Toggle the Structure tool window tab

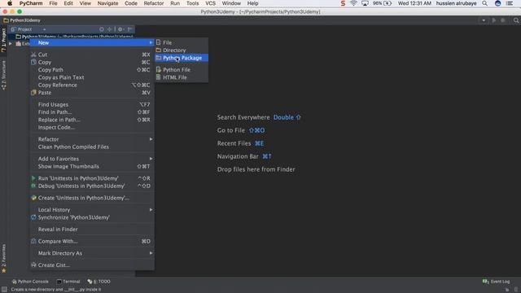click(x=3, y=75)
